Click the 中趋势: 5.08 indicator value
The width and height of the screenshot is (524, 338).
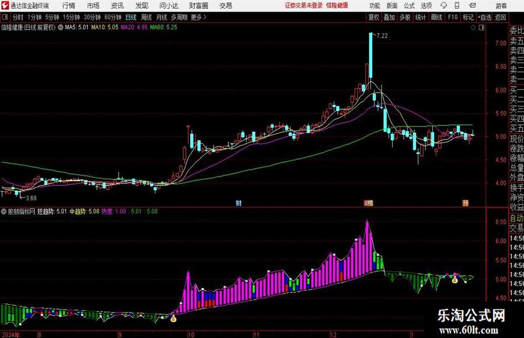[84, 211]
